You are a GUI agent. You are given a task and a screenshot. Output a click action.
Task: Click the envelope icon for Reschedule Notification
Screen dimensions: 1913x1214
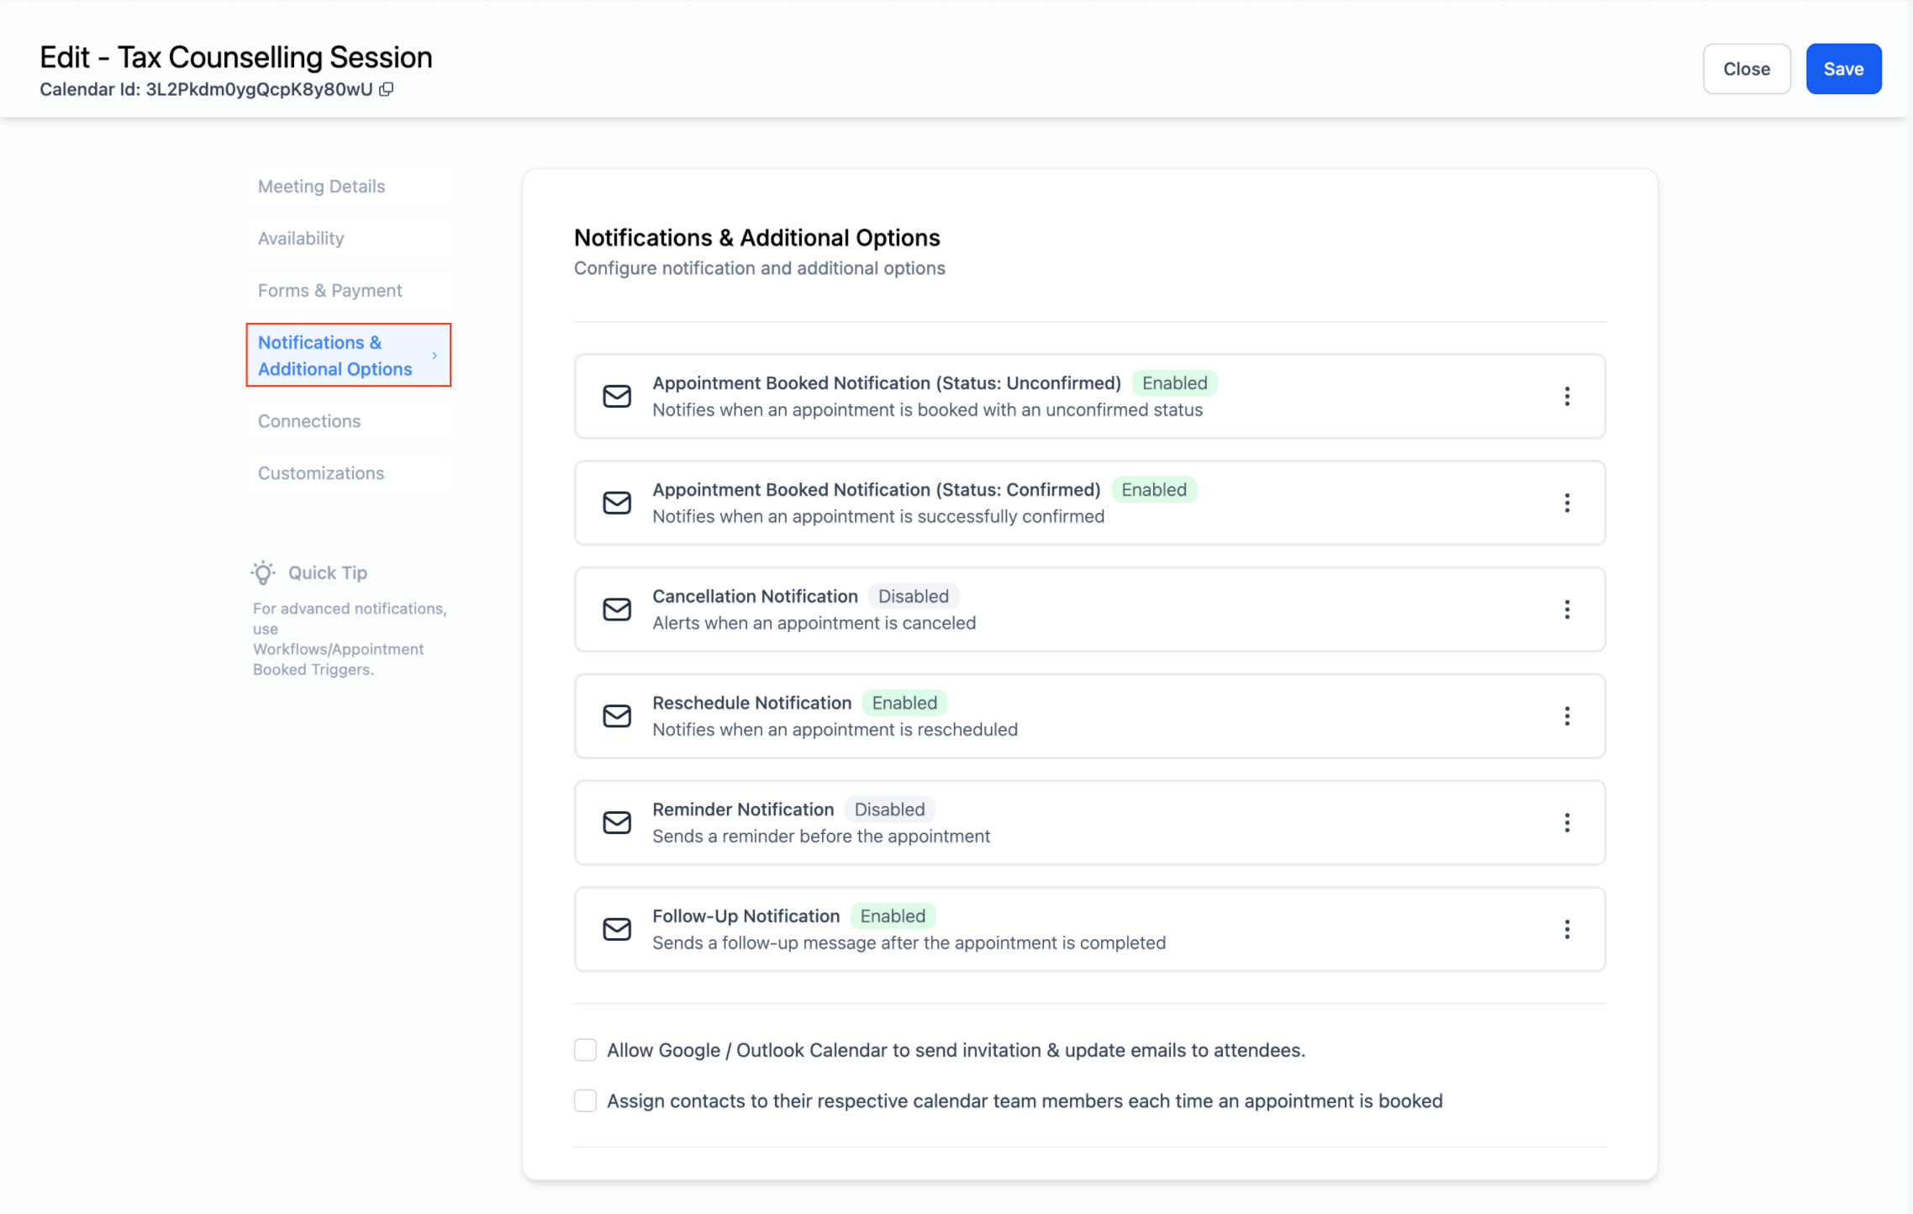[616, 716]
